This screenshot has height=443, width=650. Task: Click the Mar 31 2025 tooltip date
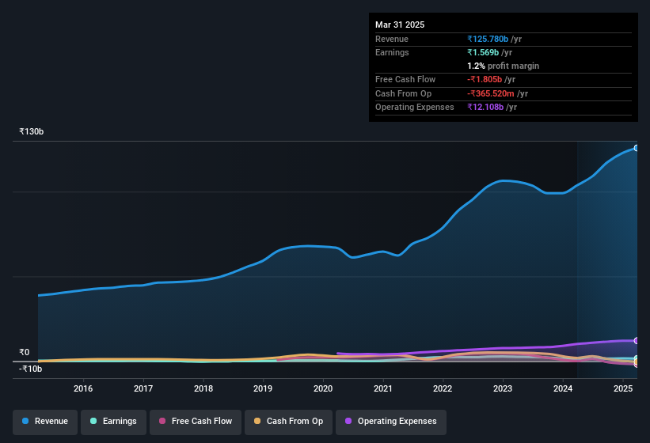tap(400, 25)
